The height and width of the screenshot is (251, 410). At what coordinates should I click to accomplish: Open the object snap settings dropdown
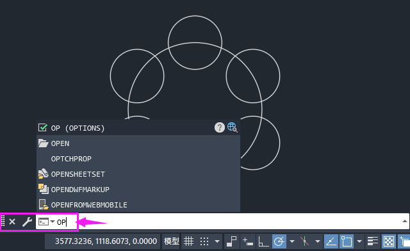pos(359,241)
